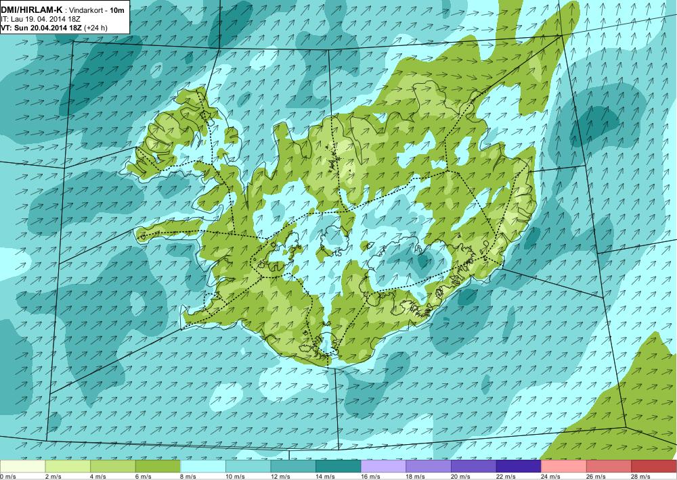Click the salmon 26–28 m/s legend swatch

[x=609, y=466]
